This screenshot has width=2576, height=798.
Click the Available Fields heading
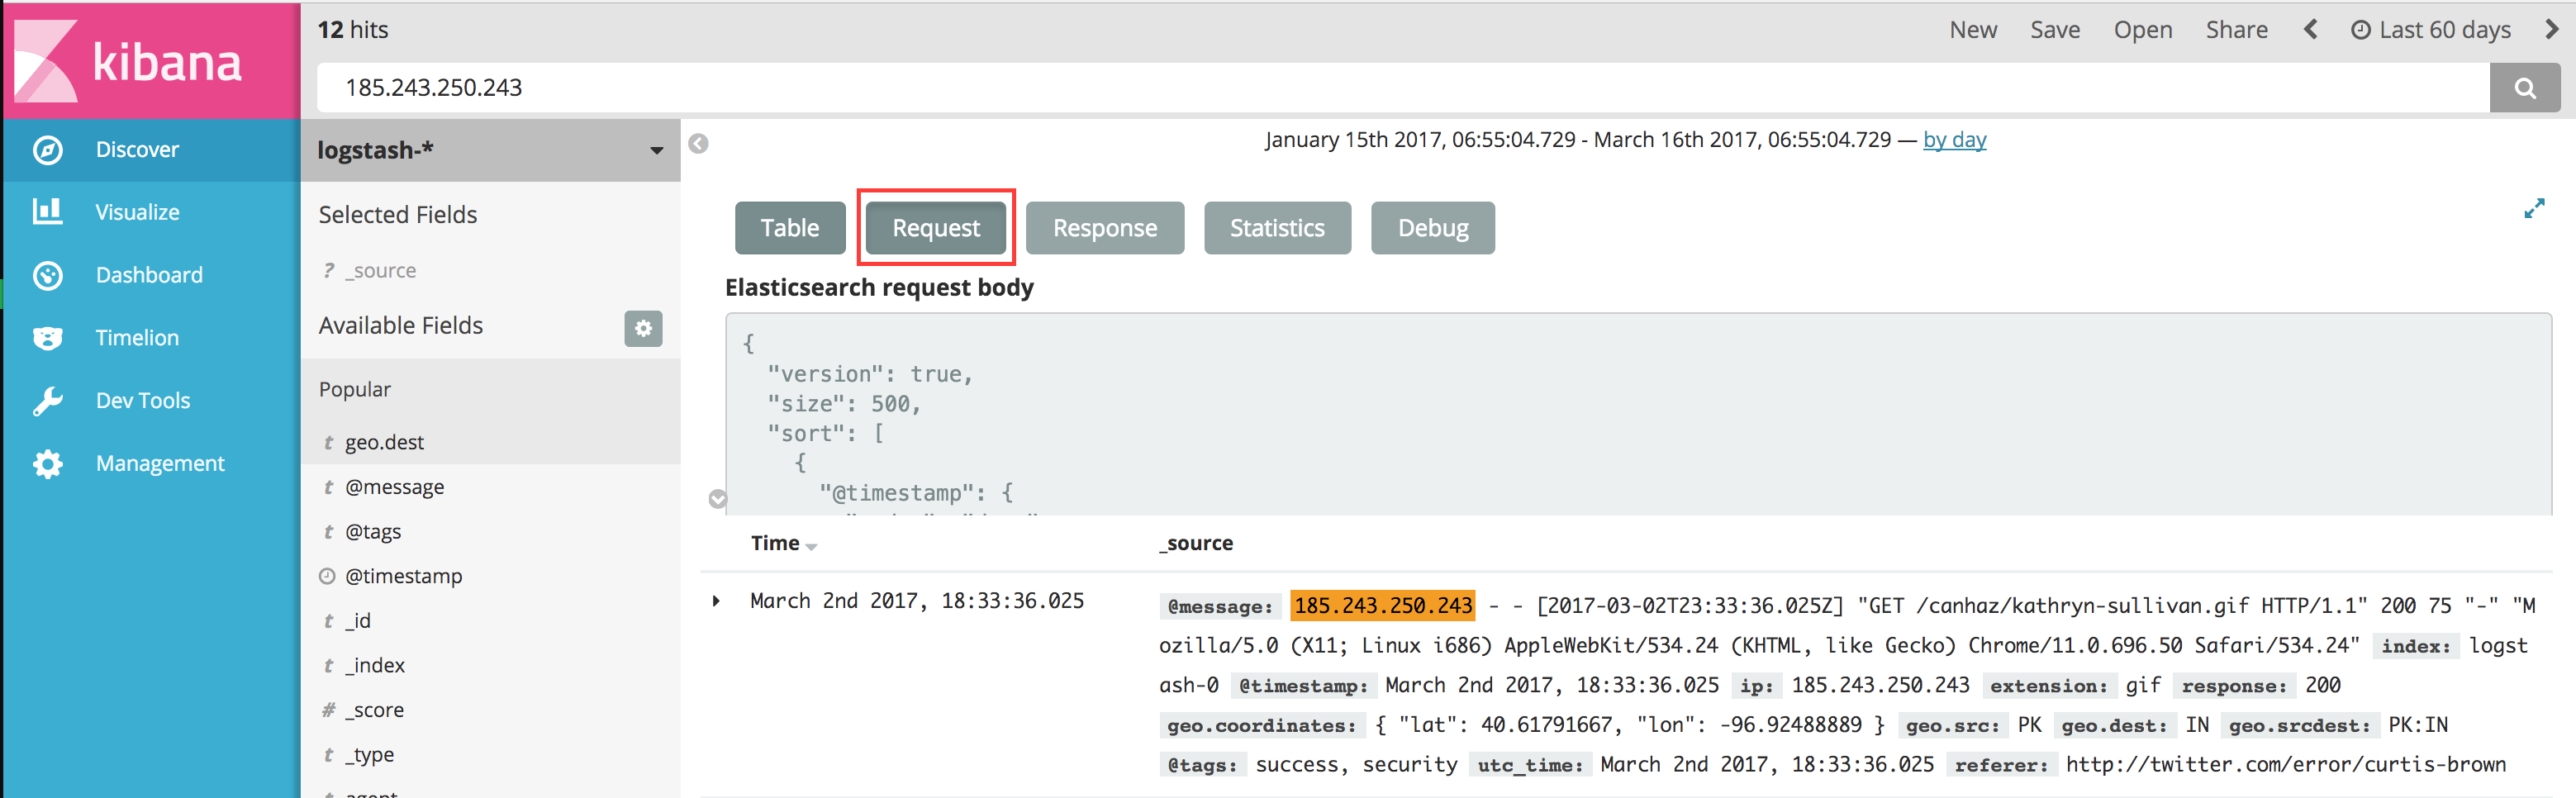(401, 326)
